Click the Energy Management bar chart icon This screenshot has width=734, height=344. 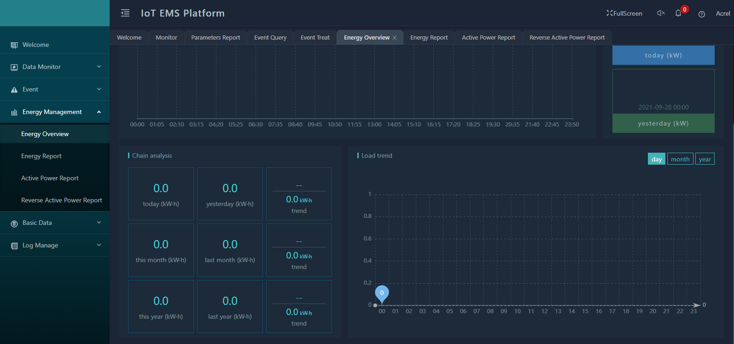[14, 112]
